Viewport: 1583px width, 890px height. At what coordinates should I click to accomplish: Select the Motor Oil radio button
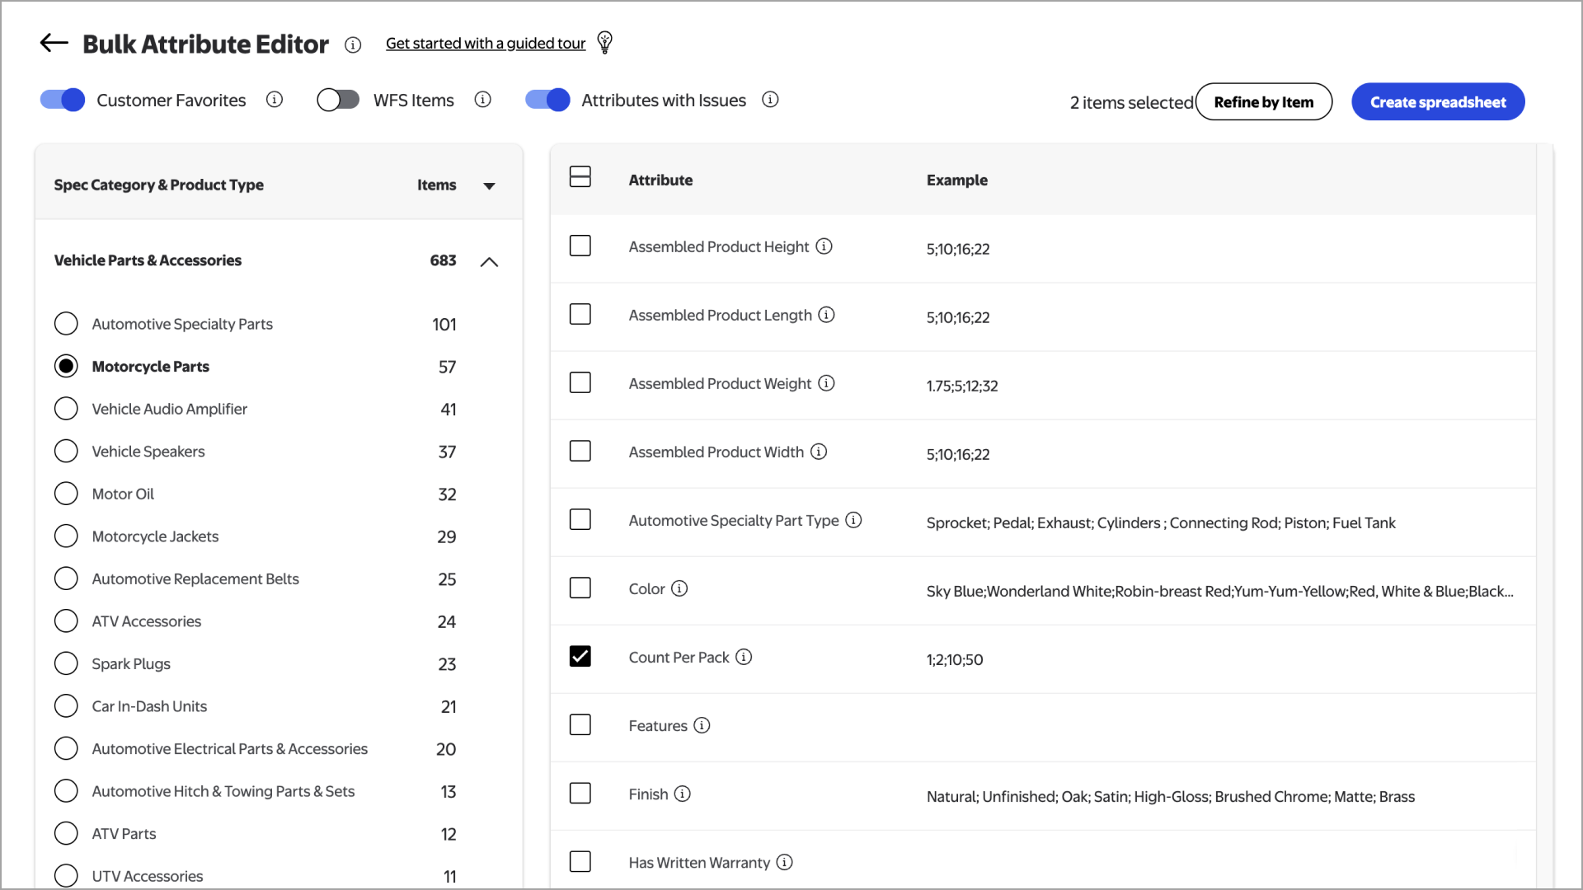click(x=66, y=493)
